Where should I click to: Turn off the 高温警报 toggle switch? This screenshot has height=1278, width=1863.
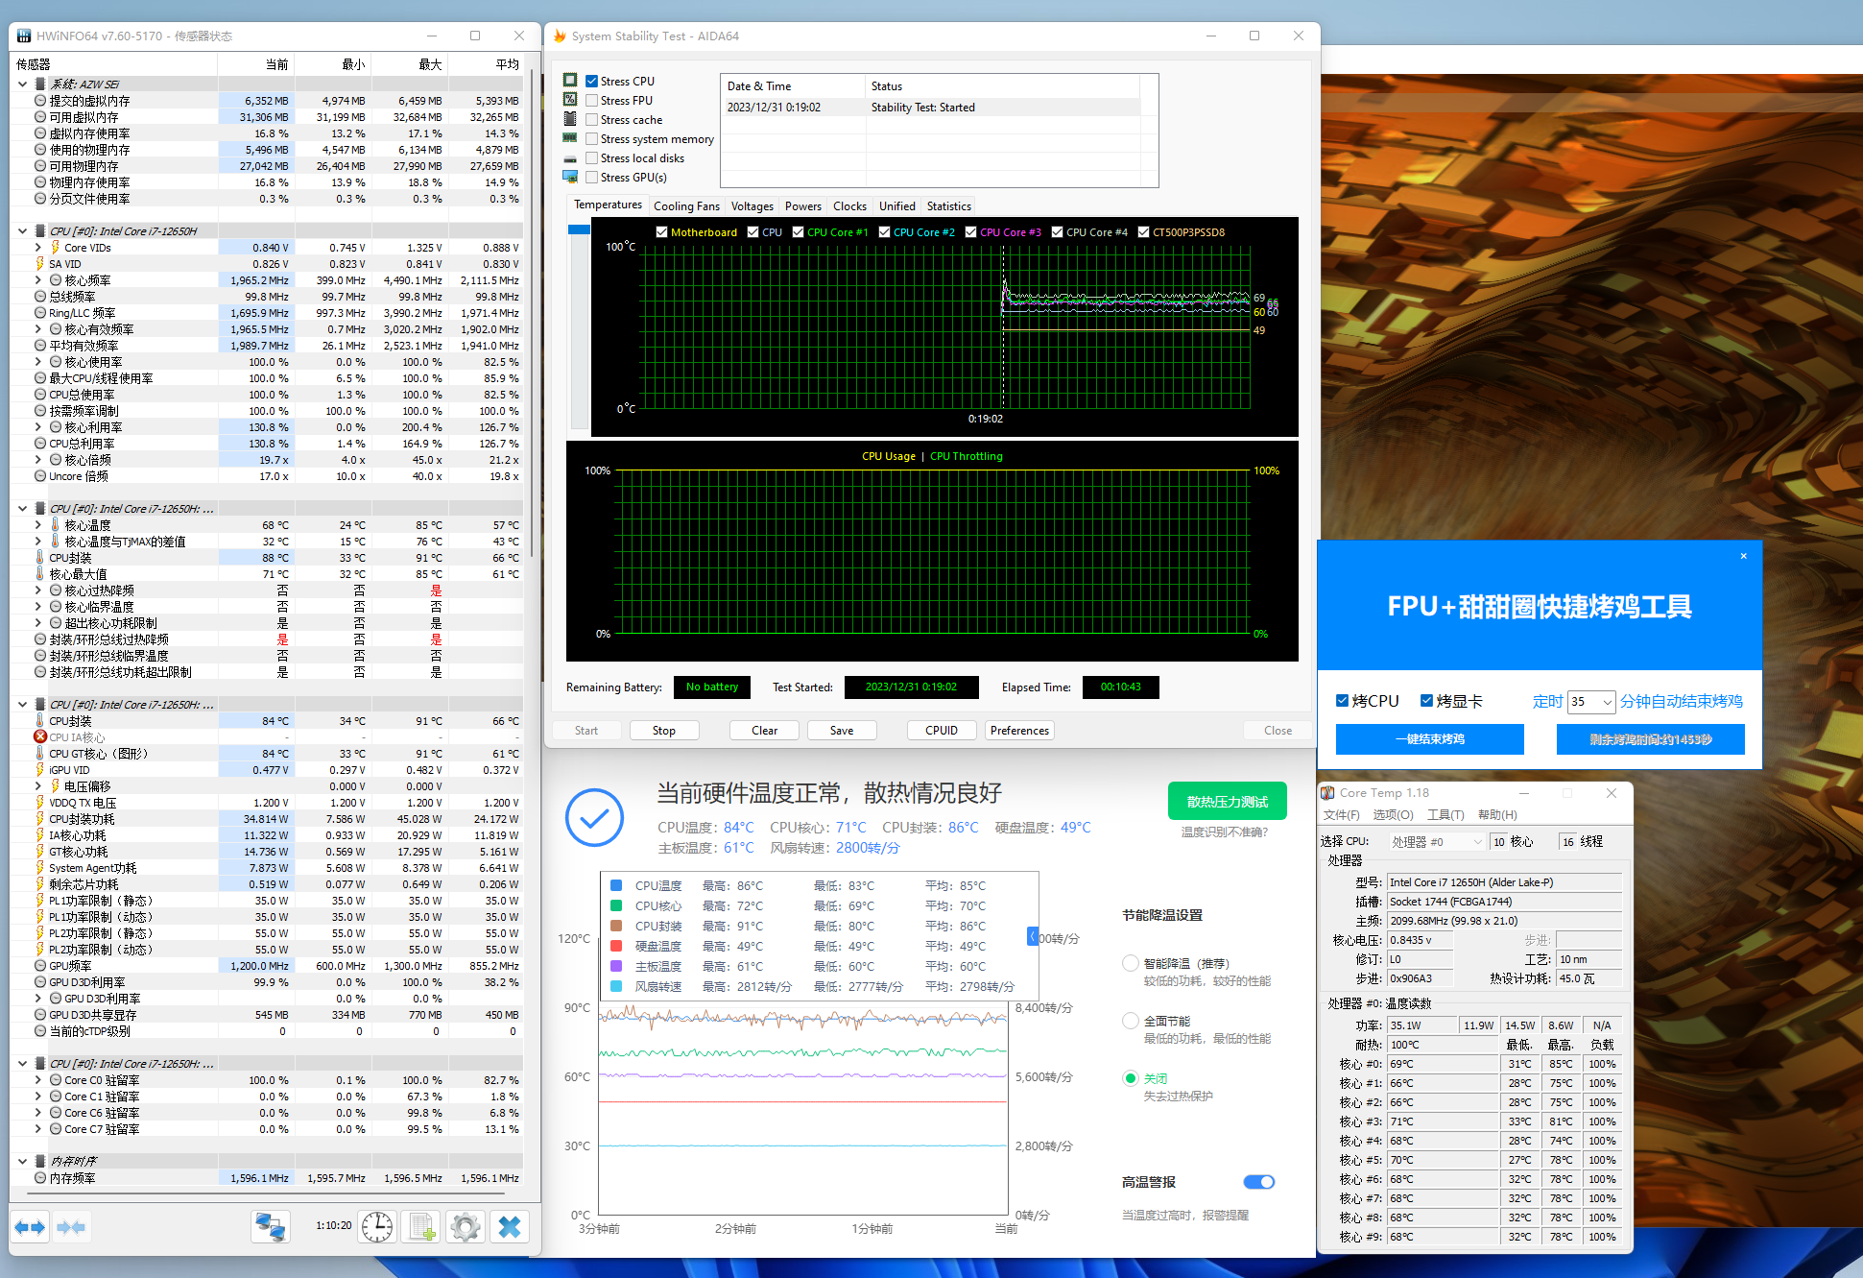click(x=1258, y=1182)
